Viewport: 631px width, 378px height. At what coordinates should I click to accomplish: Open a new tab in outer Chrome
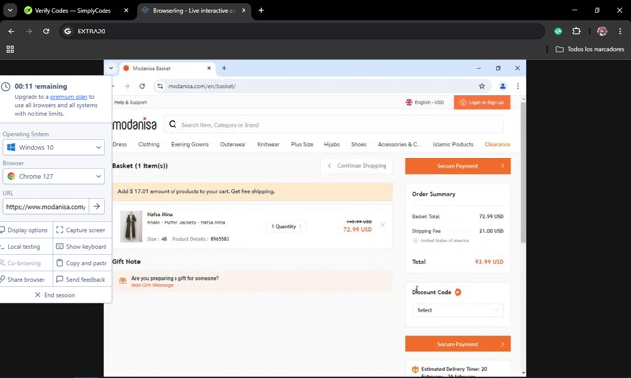pos(261,11)
